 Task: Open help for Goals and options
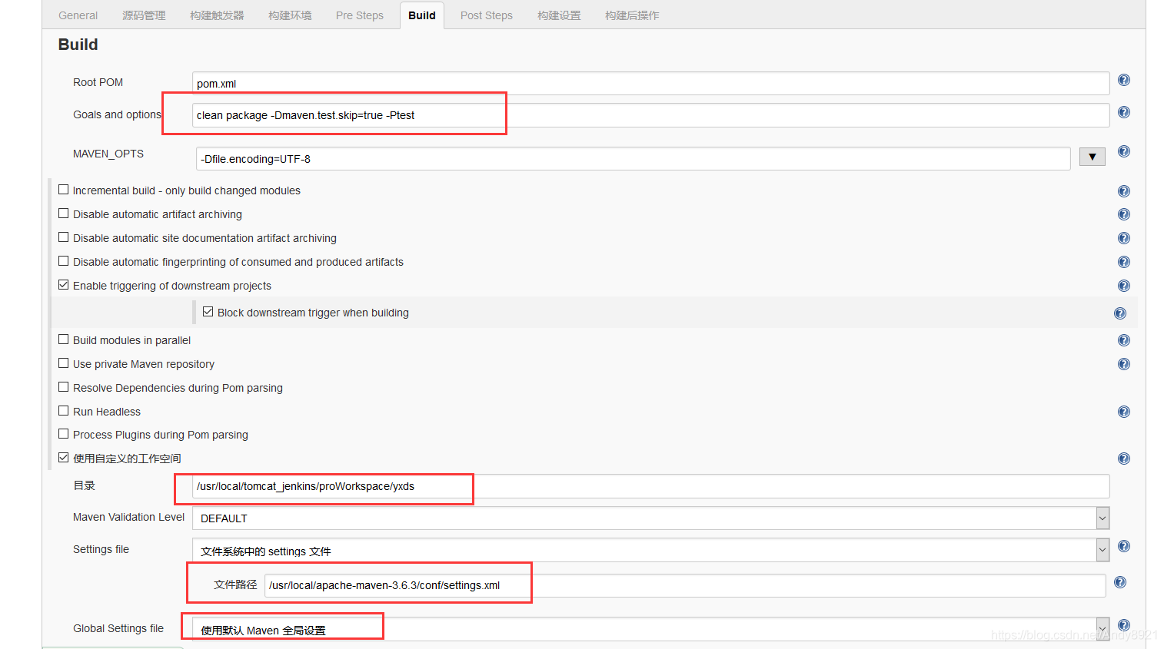click(x=1123, y=112)
